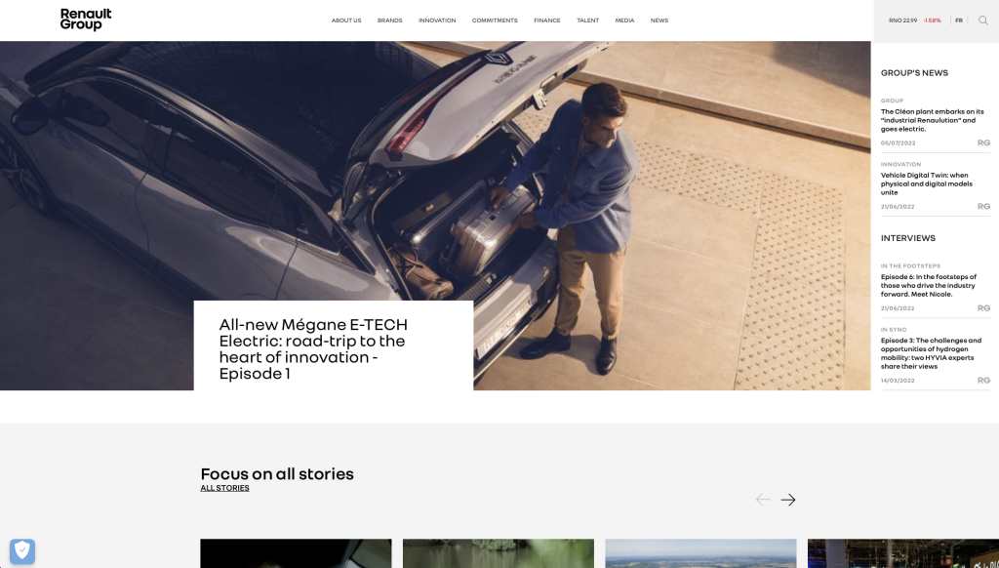The image size is (999, 568).
Task: Click the GROUP'S NEWS heading
Action: pos(914,72)
